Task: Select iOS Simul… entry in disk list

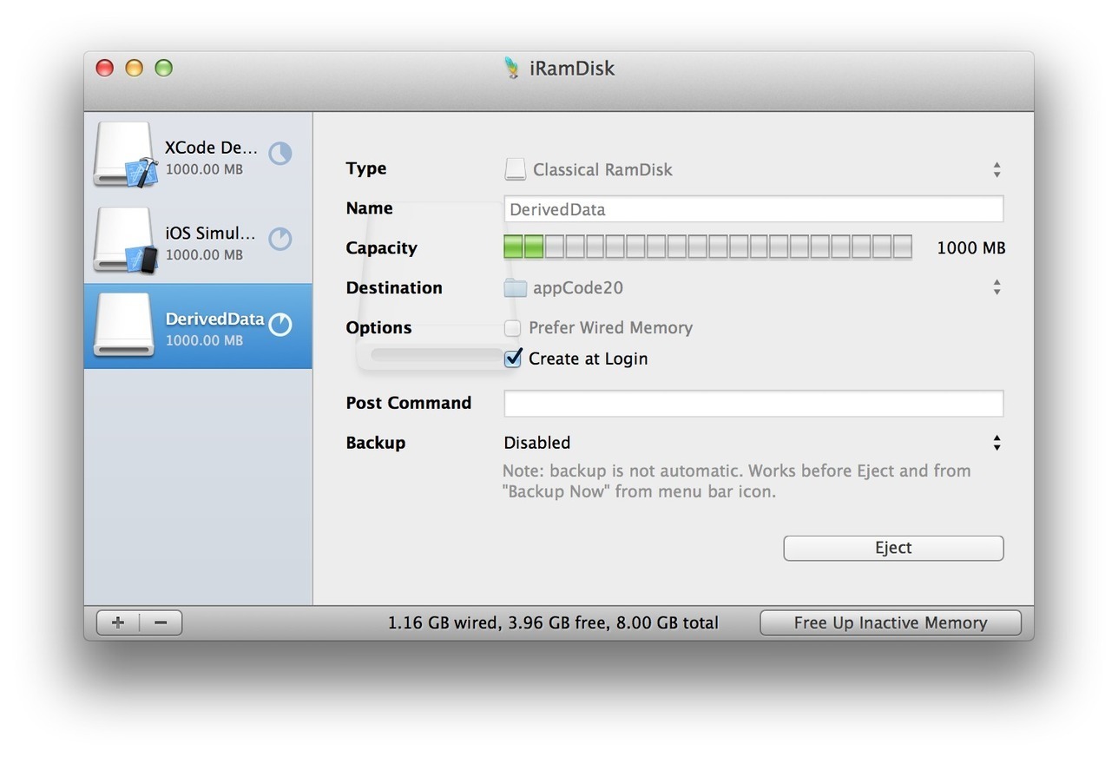Action: [198, 240]
